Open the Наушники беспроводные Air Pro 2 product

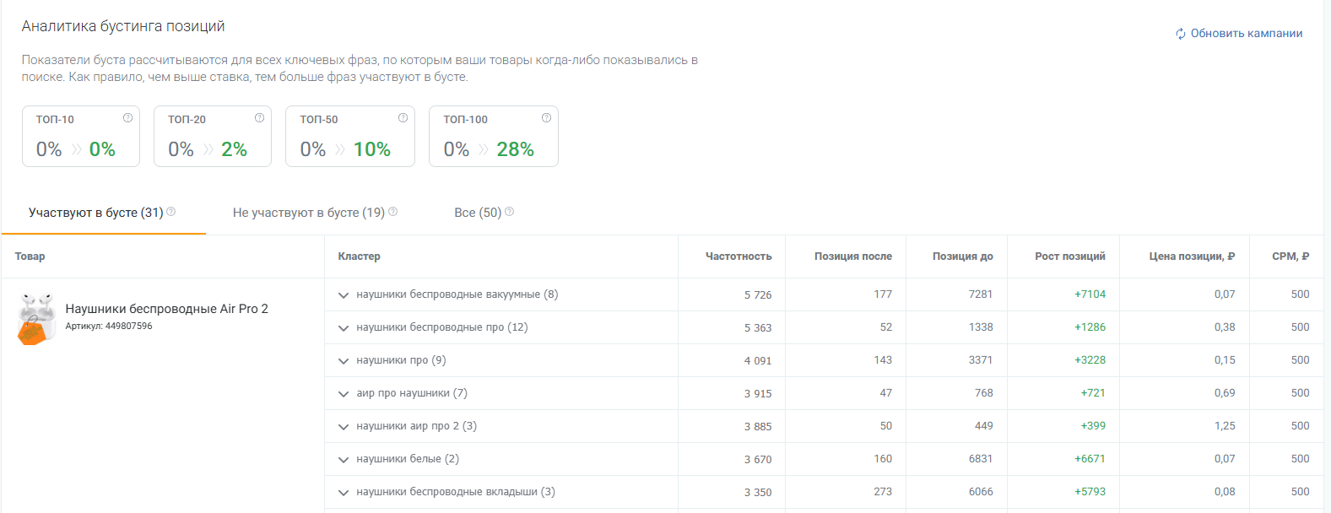pyautogui.click(x=166, y=309)
